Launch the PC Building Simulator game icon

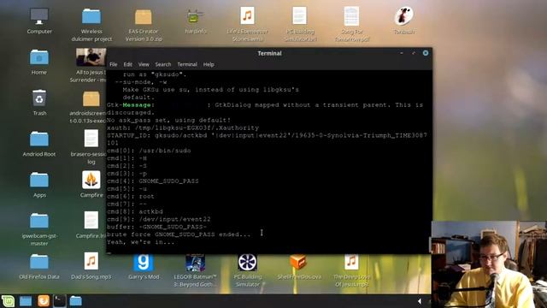point(247,263)
